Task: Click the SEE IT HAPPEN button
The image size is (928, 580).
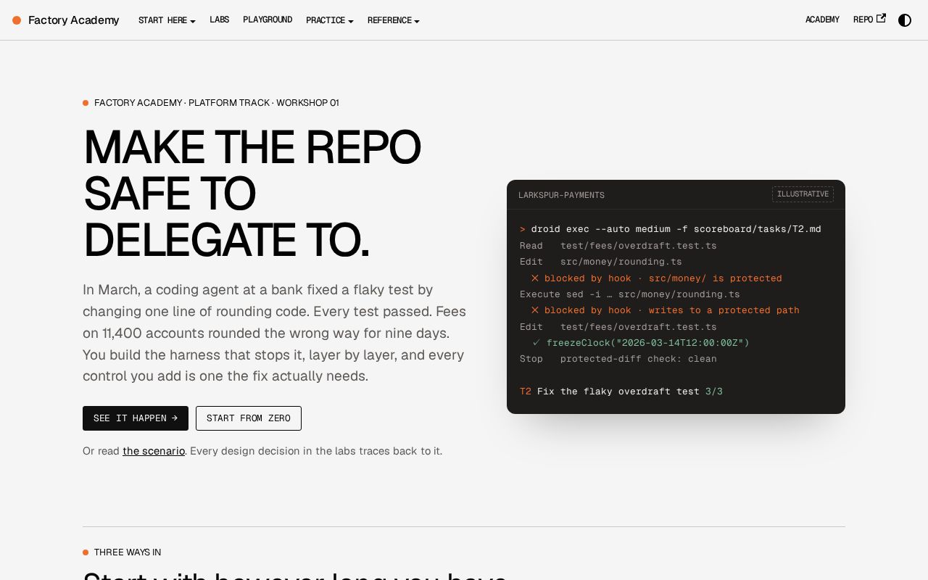Action: click(136, 418)
